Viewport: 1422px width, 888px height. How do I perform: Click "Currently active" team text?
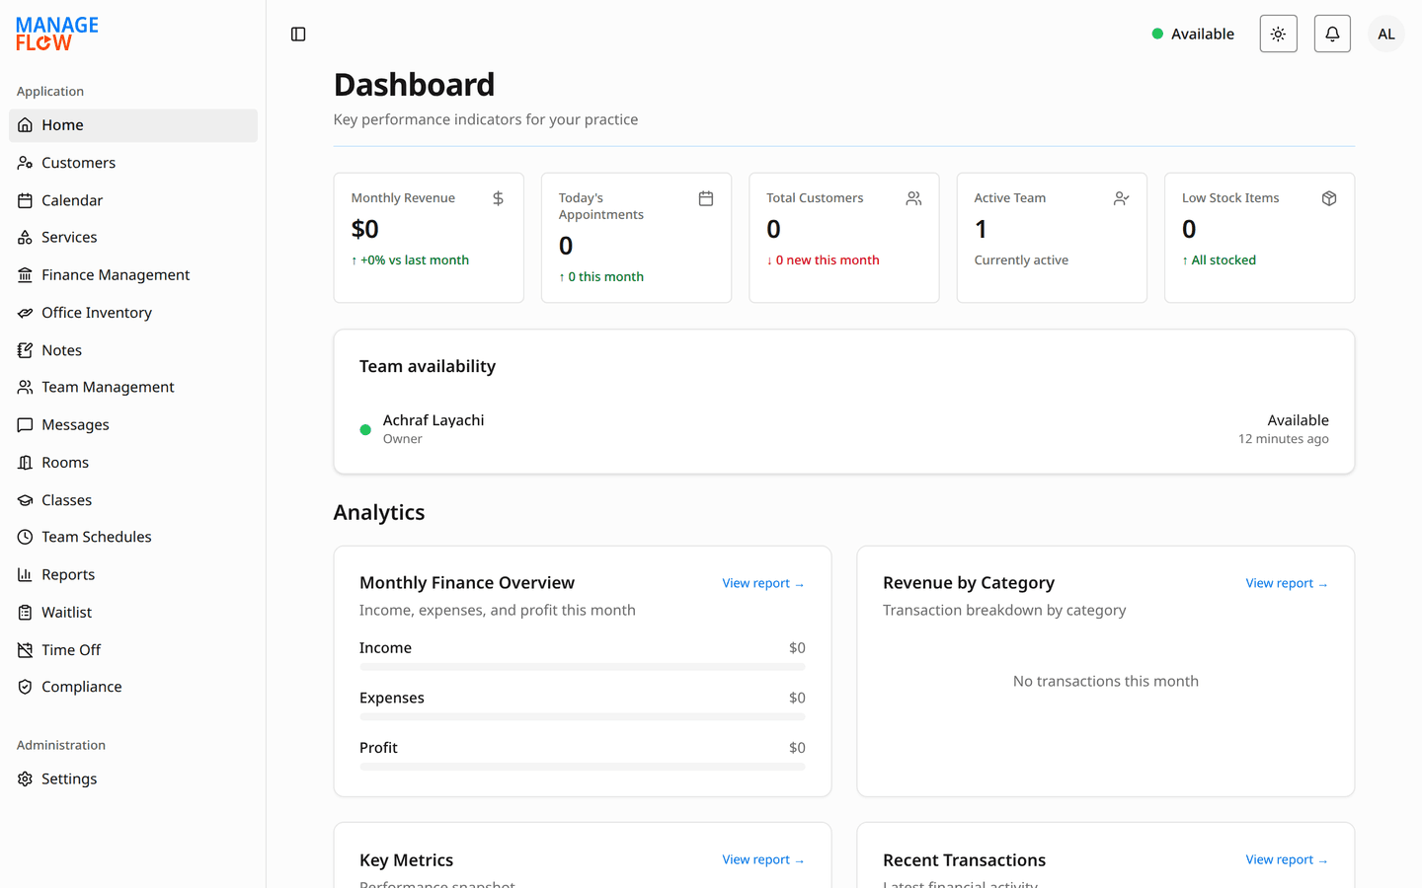(1021, 260)
